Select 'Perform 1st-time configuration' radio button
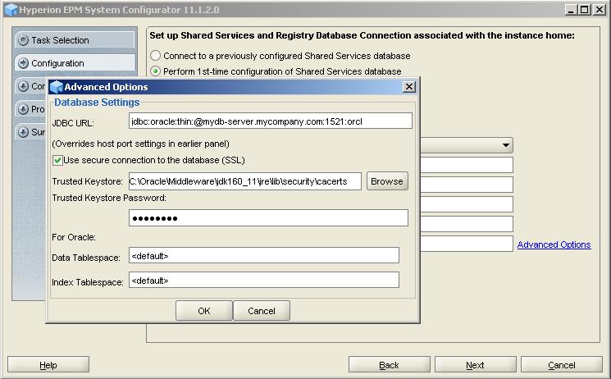Screen dimensions: 611x379 click(x=156, y=71)
